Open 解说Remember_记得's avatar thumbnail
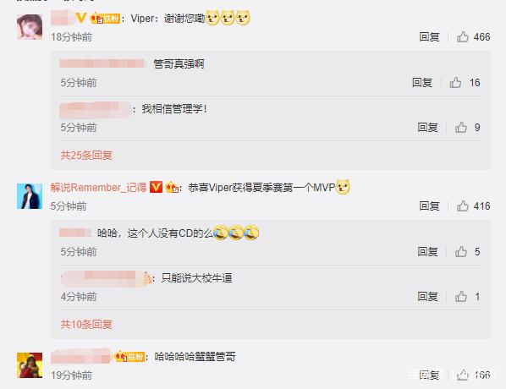Screen dimensions: 506x389 [x=30, y=196]
